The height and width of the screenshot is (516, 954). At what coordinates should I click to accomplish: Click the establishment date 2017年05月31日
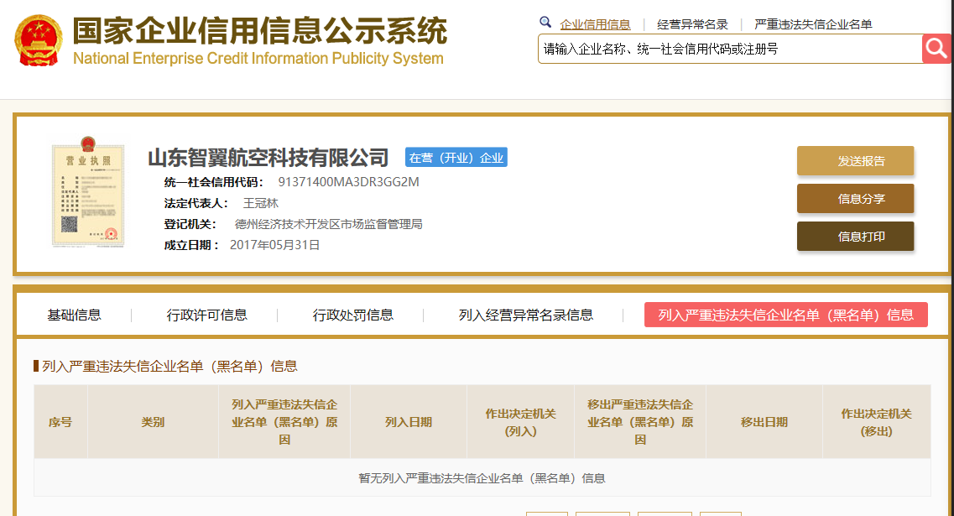[x=274, y=245]
